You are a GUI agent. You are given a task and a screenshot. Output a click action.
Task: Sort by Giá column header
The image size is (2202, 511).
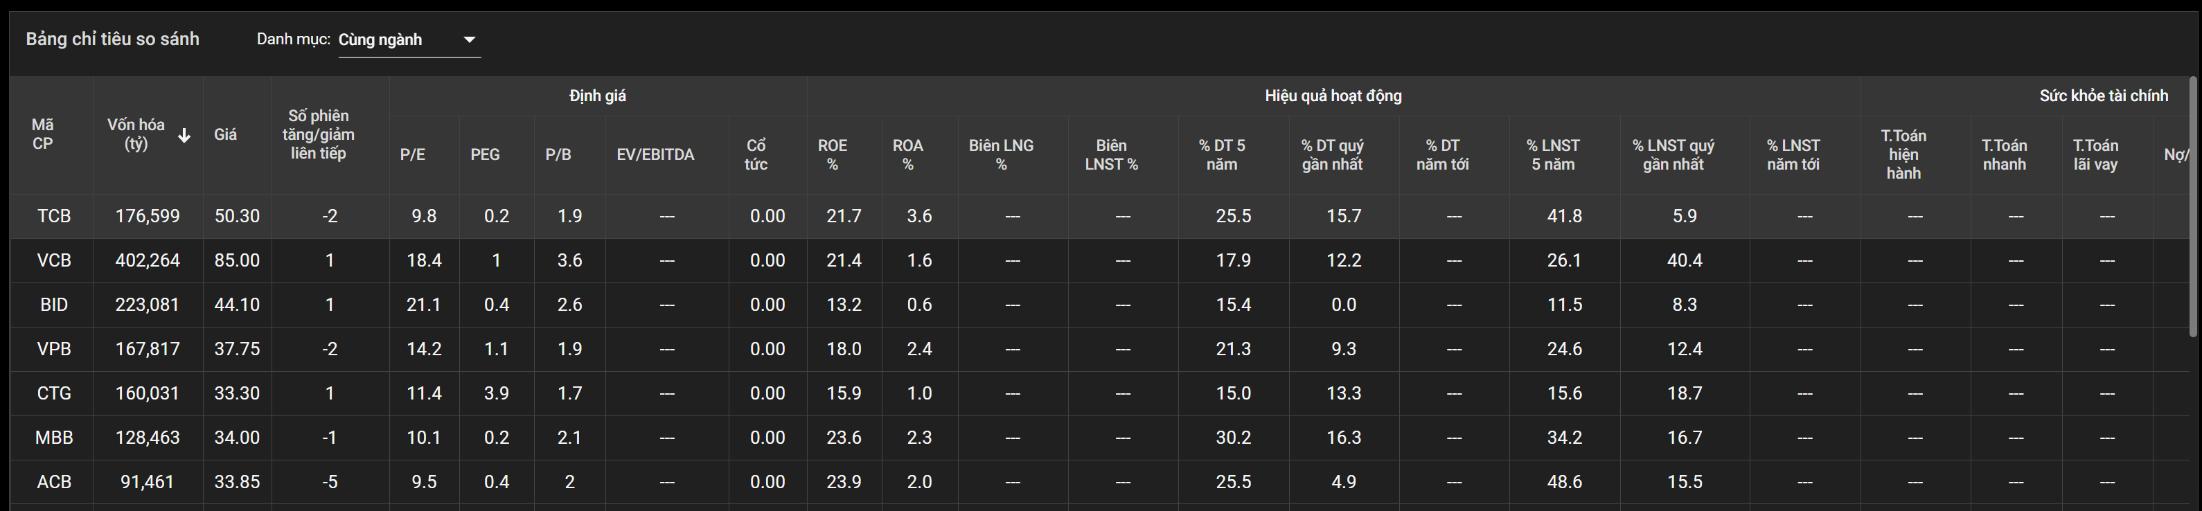coord(226,135)
